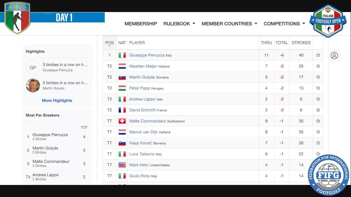The image size is (351, 197).
Task: Expand the Member Countries dropdown
Action: [229, 24]
